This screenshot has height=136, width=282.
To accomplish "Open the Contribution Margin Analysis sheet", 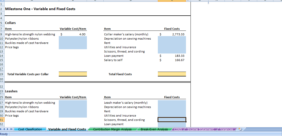I will pos(112,129).
